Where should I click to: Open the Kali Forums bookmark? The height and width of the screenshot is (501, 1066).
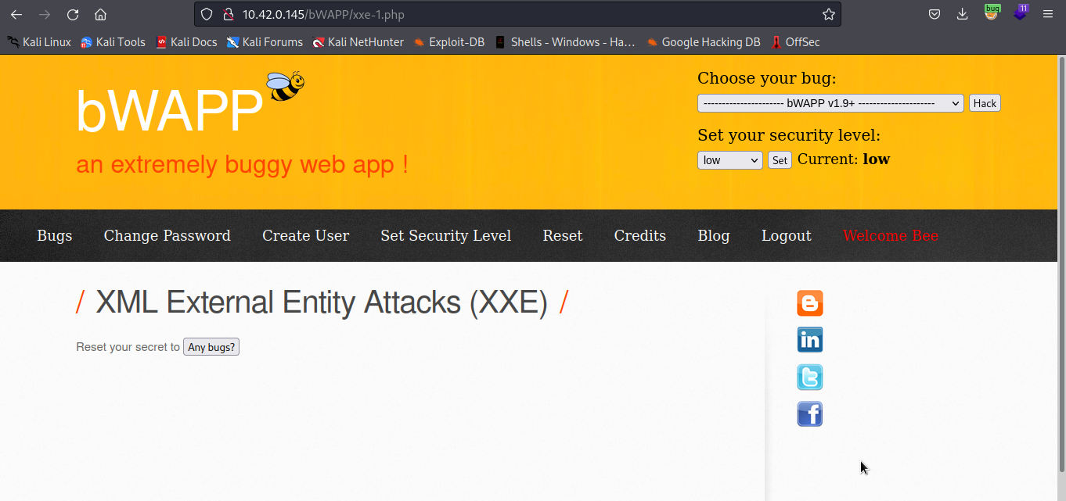(x=265, y=42)
